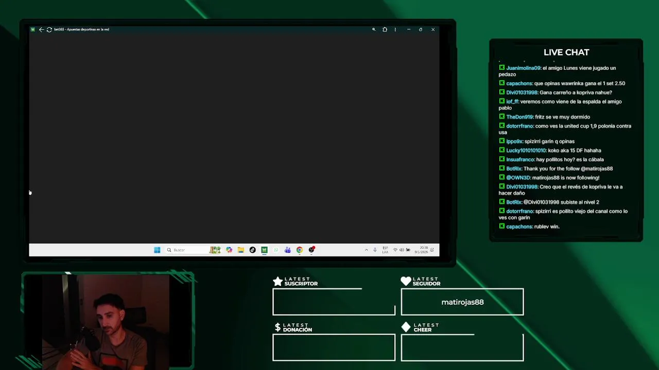Open Copilot from the taskbar
Screen dimensions: 659x370
(229, 250)
